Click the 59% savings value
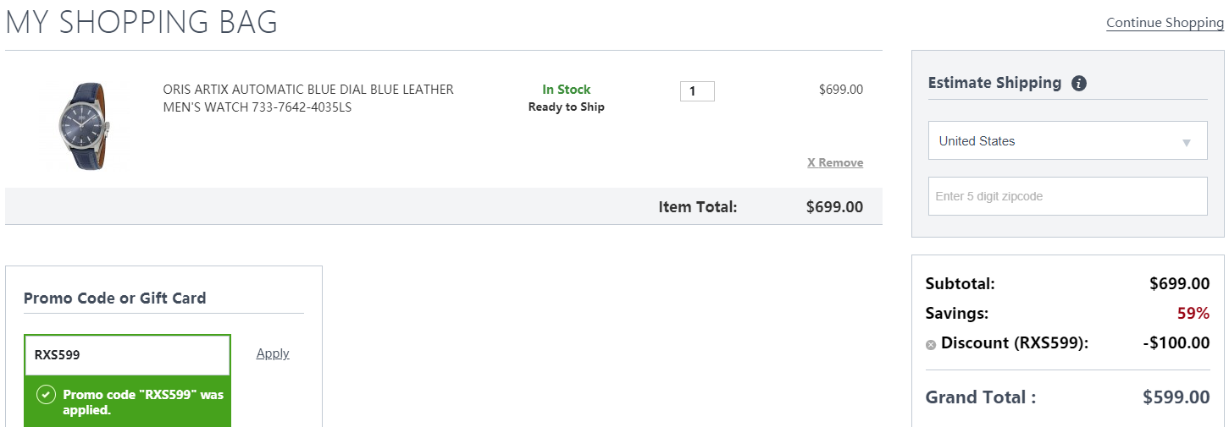This screenshot has width=1229, height=427. pos(1193,314)
